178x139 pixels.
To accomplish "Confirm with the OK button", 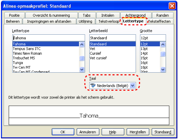I will (63, 132).
